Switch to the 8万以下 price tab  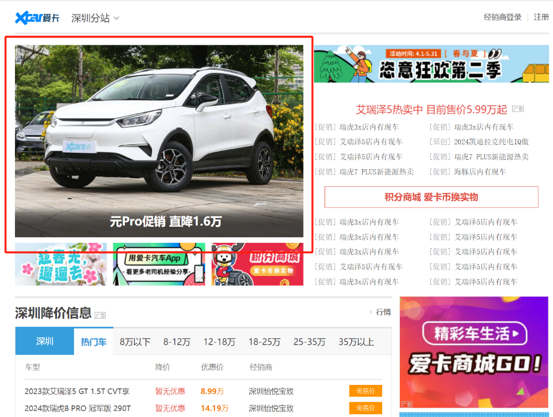[135, 342]
